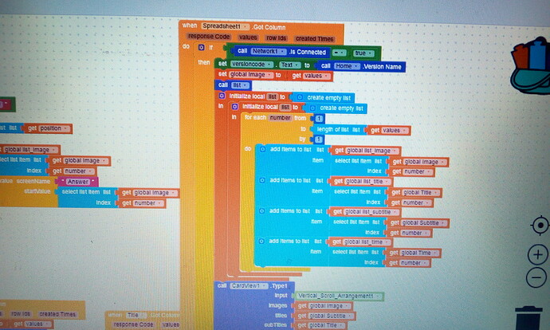Zoom out with the minus icon

point(536,277)
